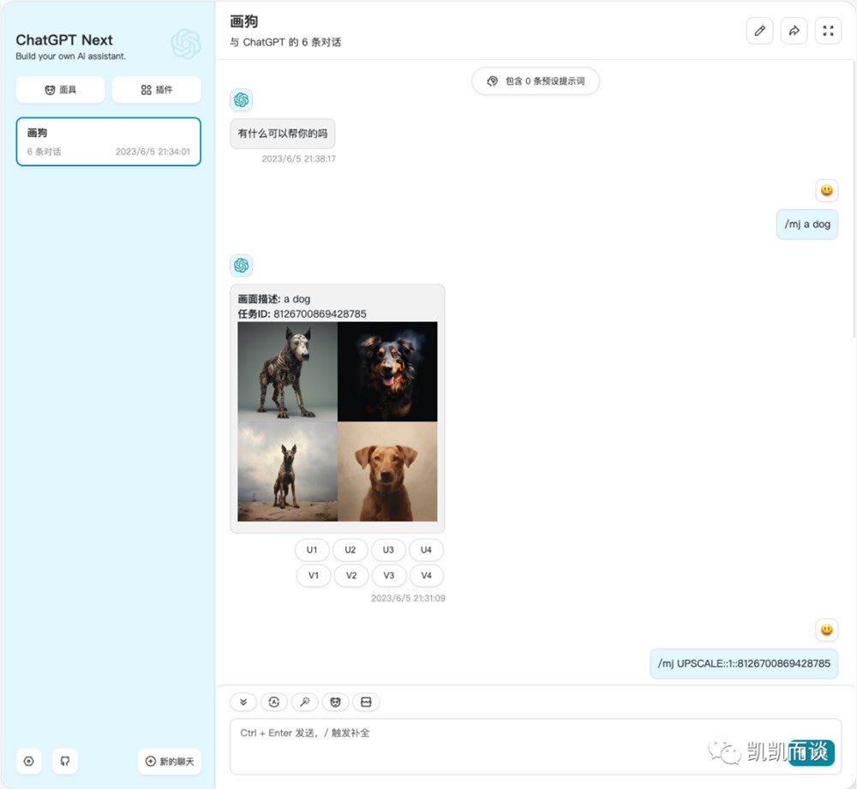Click the image icon above the input box

click(x=366, y=702)
